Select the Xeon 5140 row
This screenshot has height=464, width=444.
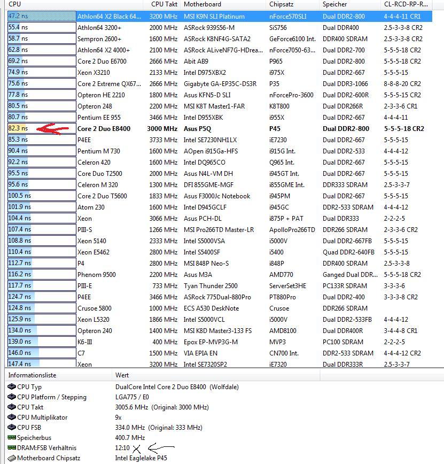[x=220, y=241]
